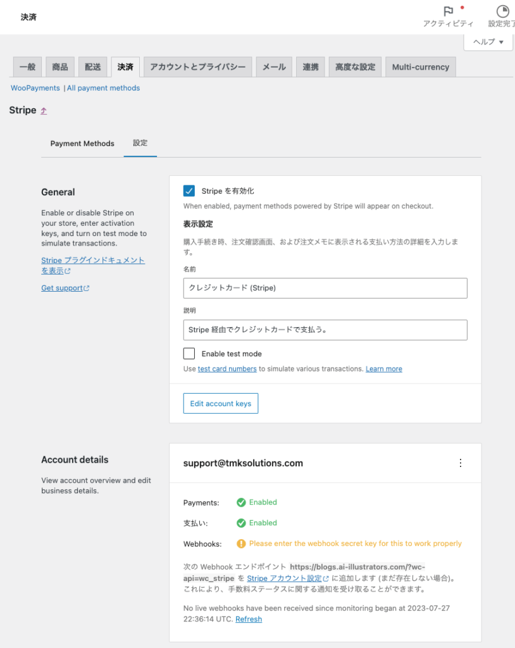This screenshot has height=648, width=515.
Task: Open the test card numbers link
Action: (x=227, y=369)
